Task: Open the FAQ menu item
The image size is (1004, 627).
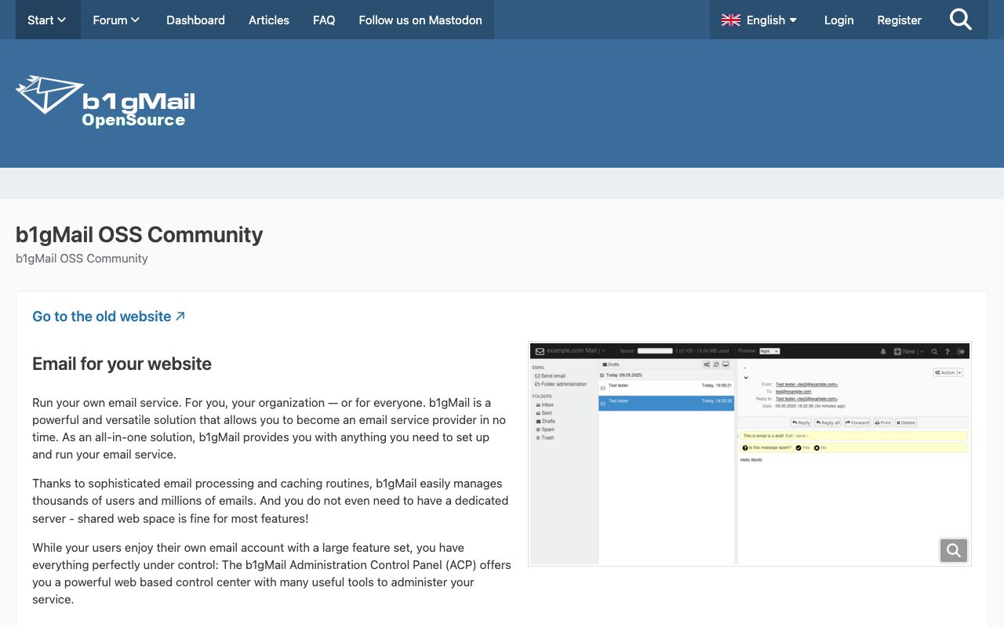Action: 324,20
